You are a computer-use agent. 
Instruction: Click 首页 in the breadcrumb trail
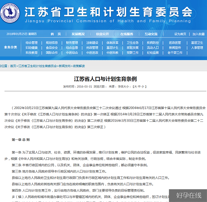(13, 66)
